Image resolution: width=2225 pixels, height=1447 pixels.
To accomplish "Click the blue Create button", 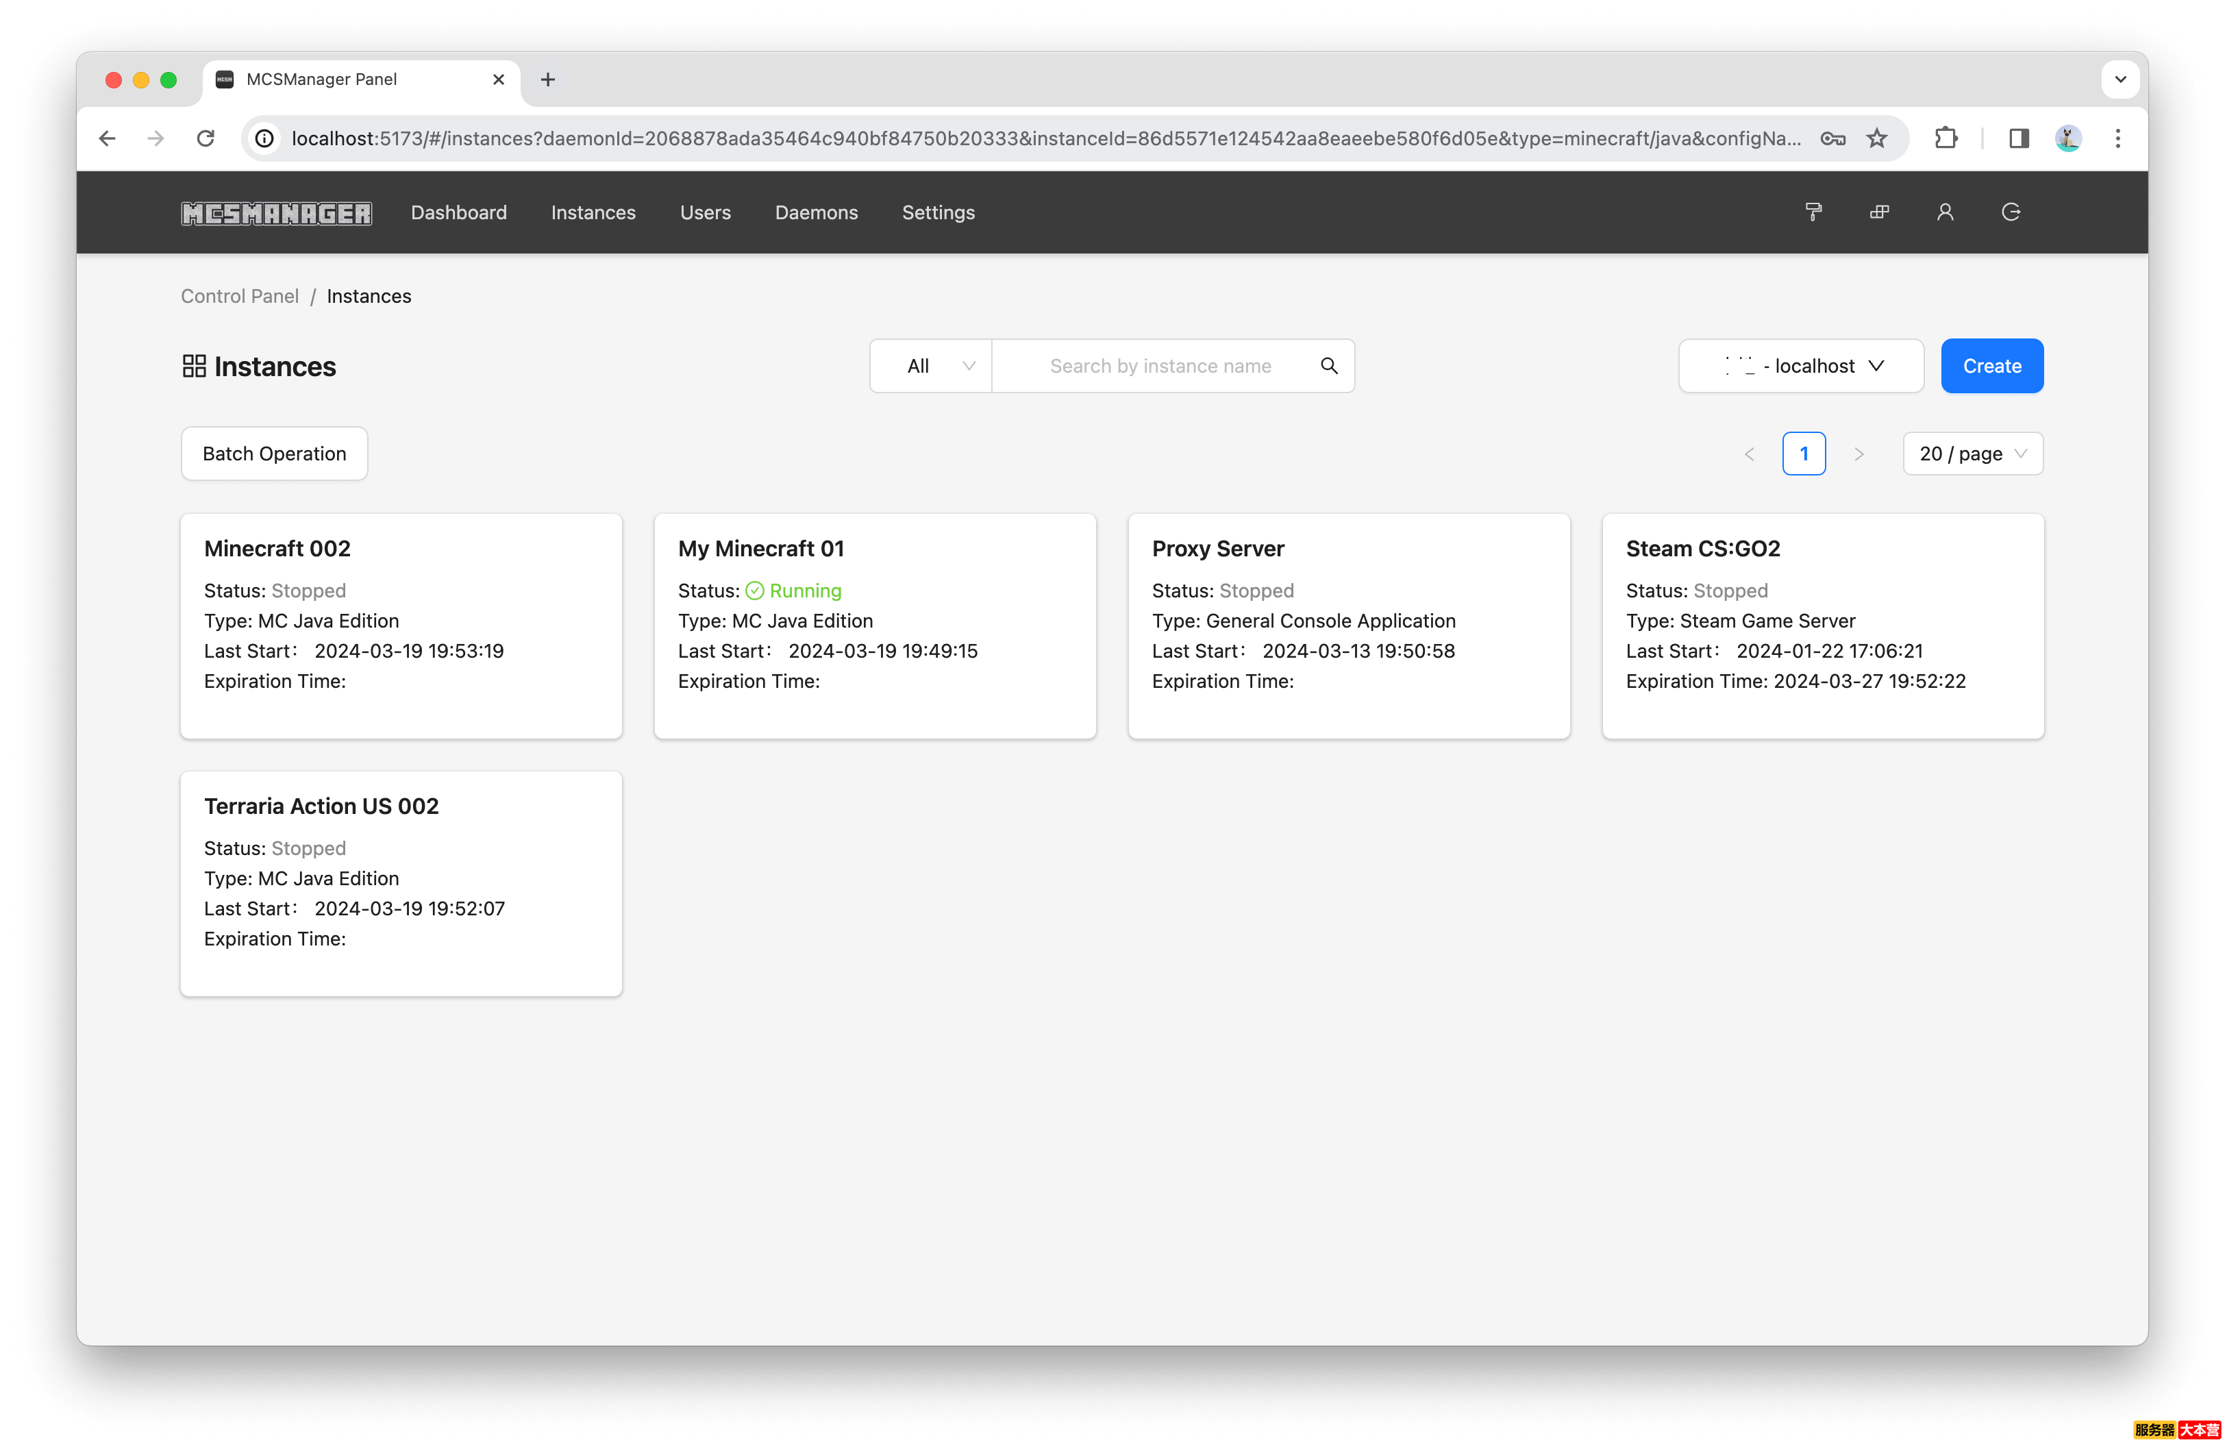I will (x=1991, y=365).
